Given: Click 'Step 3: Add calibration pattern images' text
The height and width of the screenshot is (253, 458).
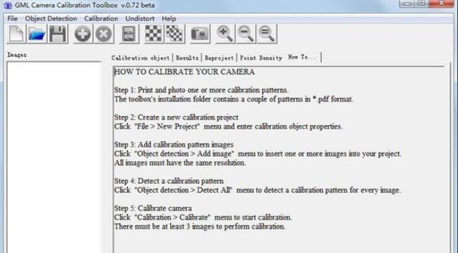Looking at the screenshot, I should [x=174, y=145].
